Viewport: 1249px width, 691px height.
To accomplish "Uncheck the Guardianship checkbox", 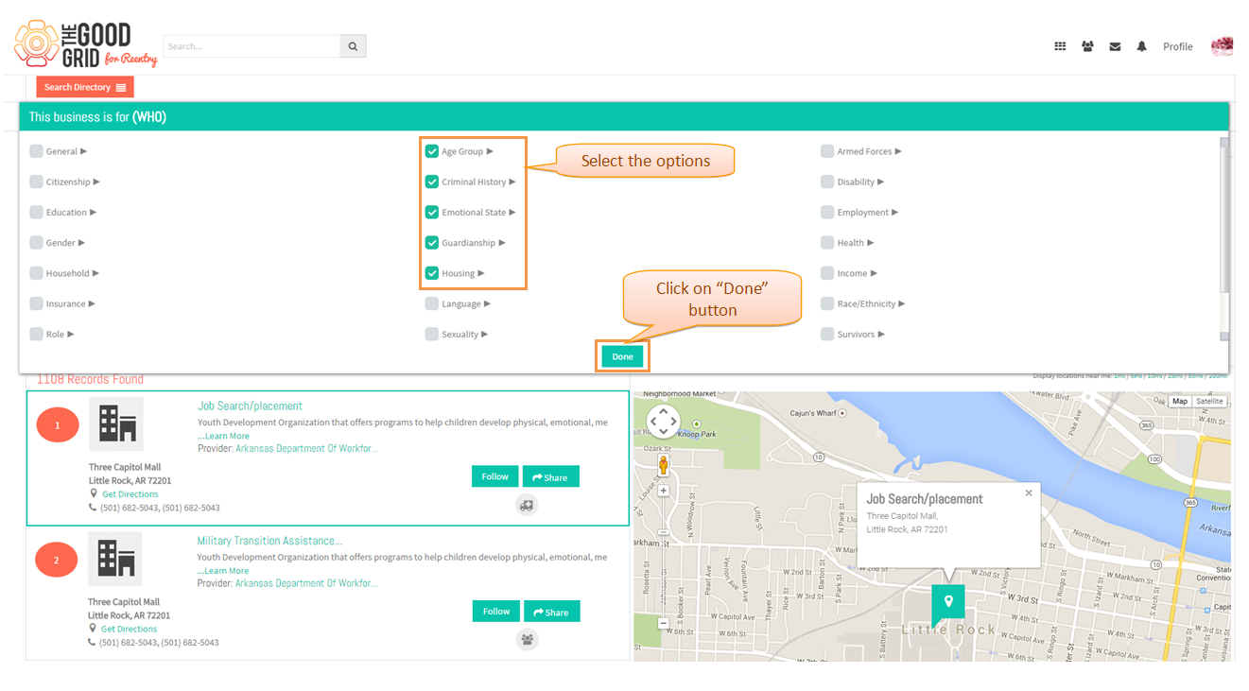I will [432, 243].
